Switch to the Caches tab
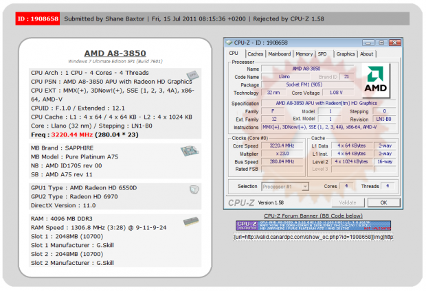 point(256,54)
